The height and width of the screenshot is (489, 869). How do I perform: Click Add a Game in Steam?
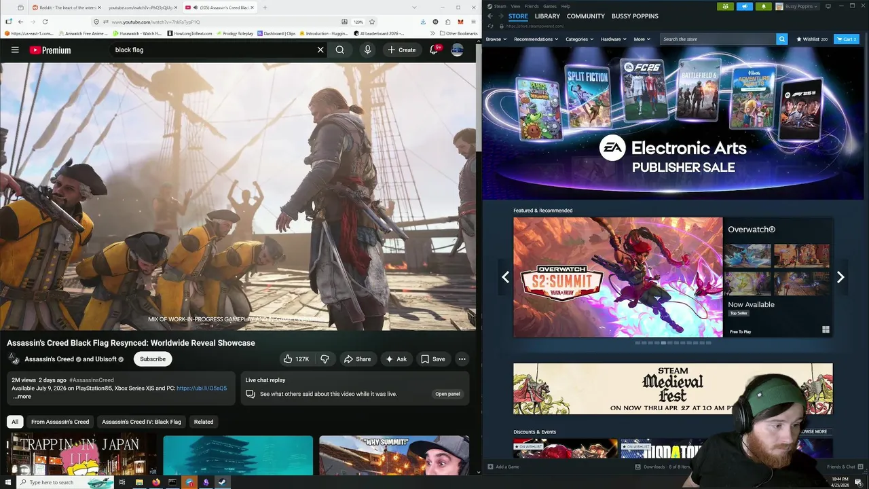(x=503, y=467)
